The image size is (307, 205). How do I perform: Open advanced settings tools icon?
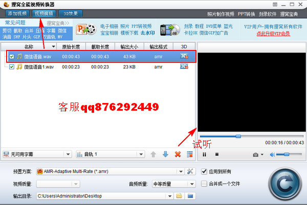tap(190, 171)
